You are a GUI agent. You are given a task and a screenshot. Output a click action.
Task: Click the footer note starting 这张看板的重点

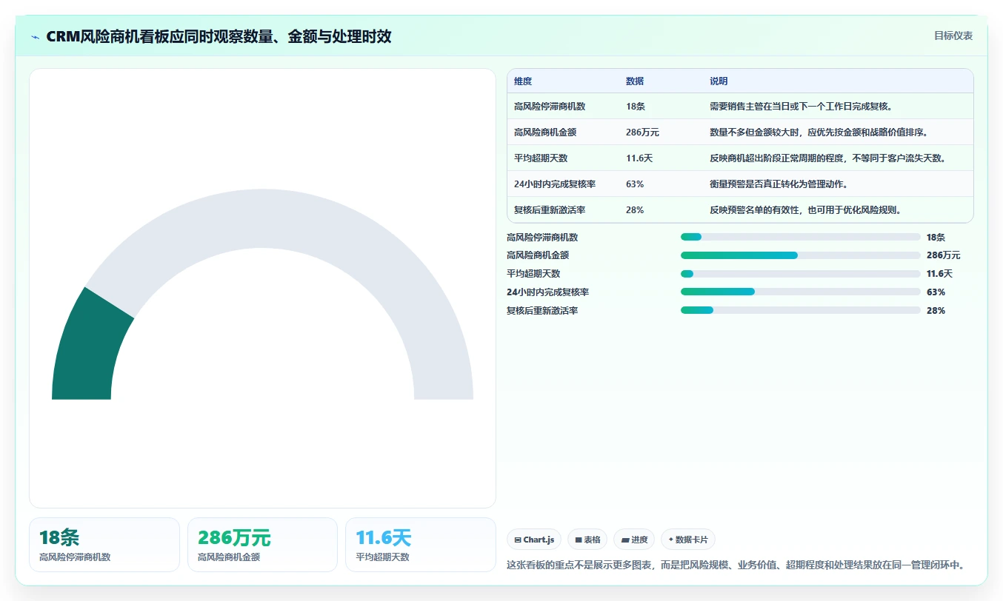(x=736, y=565)
